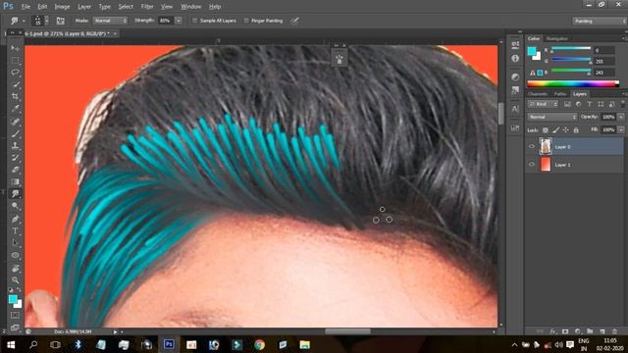Open the Strength slider dropdown arrow
The height and width of the screenshot is (353, 628).
pyautogui.click(x=179, y=21)
